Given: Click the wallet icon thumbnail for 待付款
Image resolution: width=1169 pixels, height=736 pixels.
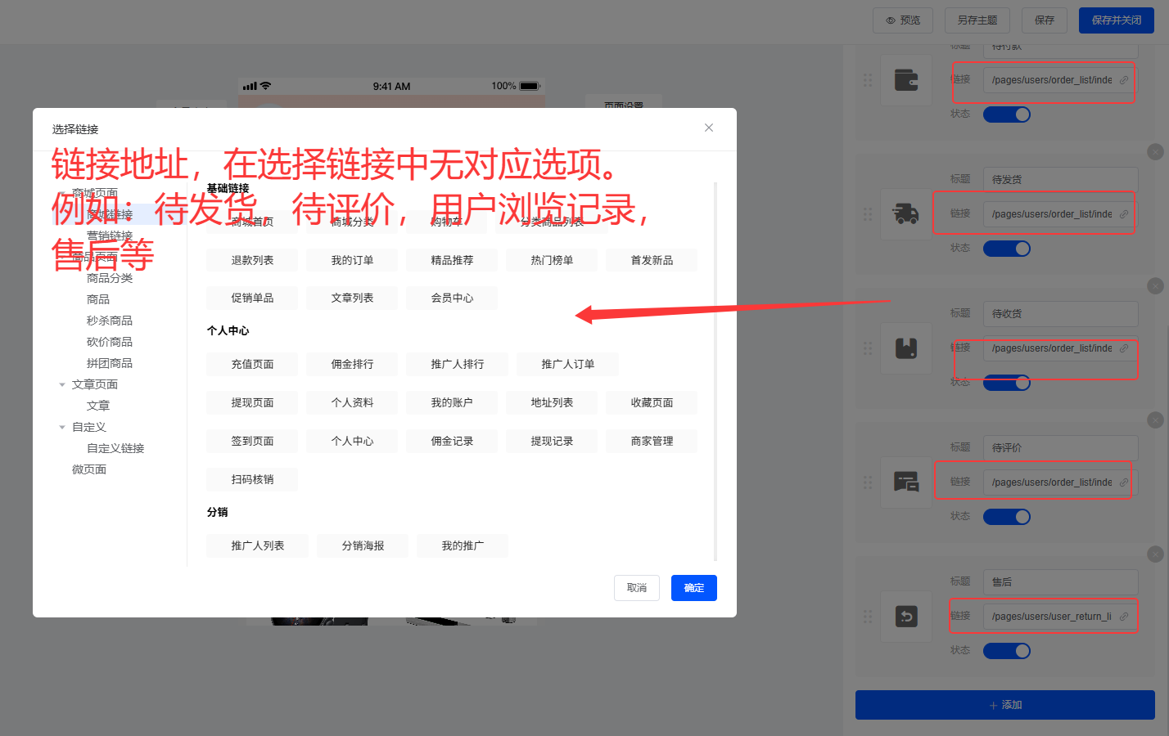Looking at the screenshot, I should coord(906,80).
